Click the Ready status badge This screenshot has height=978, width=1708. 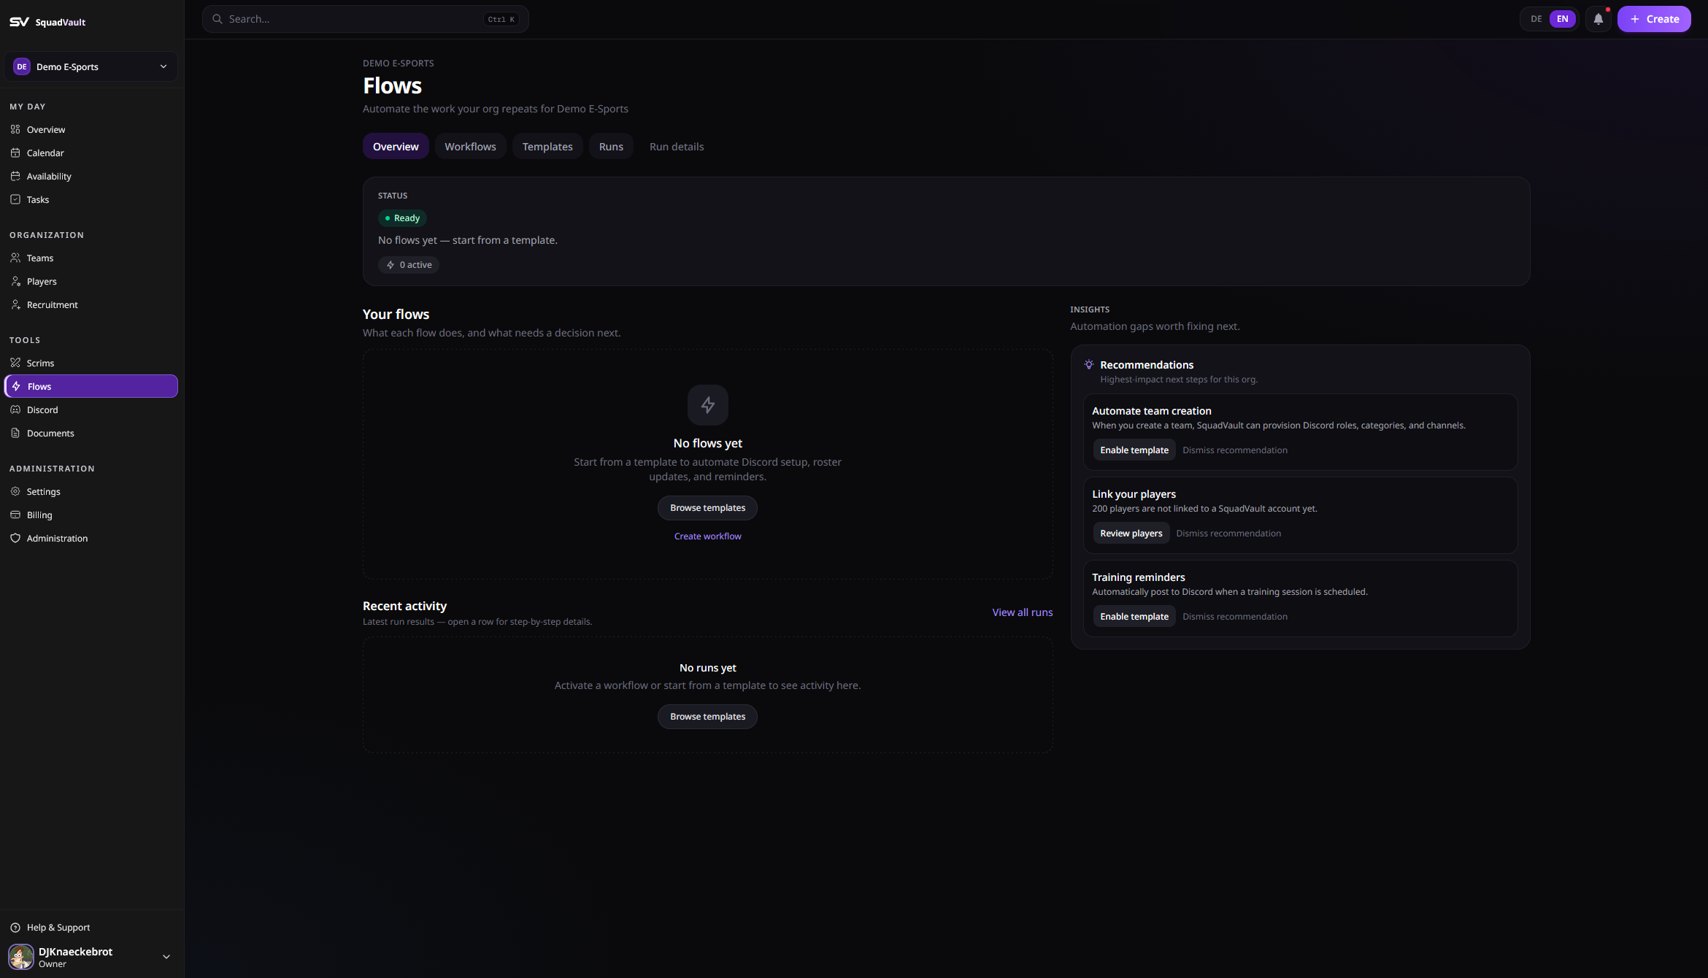(402, 218)
